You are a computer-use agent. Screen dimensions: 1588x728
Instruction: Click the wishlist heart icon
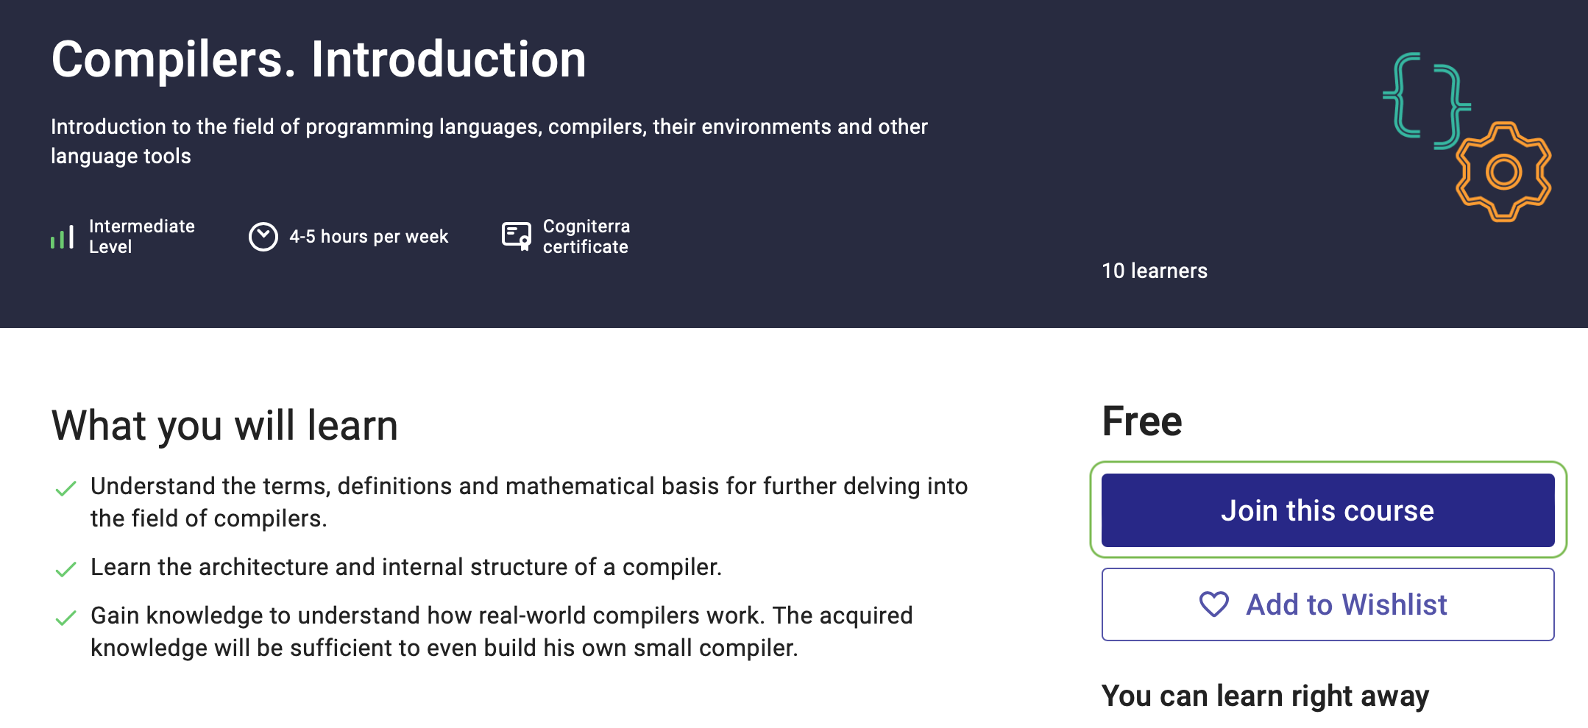[x=1214, y=604]
